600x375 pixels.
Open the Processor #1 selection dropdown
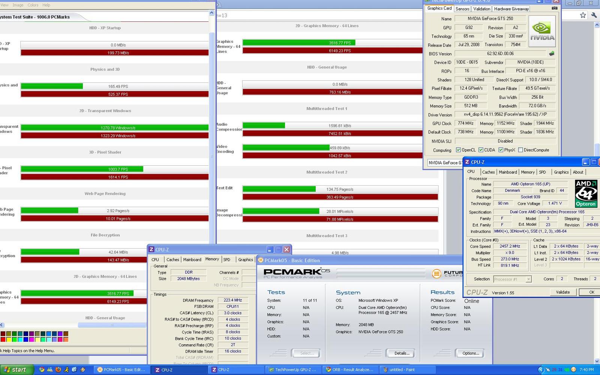pos(512,279)
